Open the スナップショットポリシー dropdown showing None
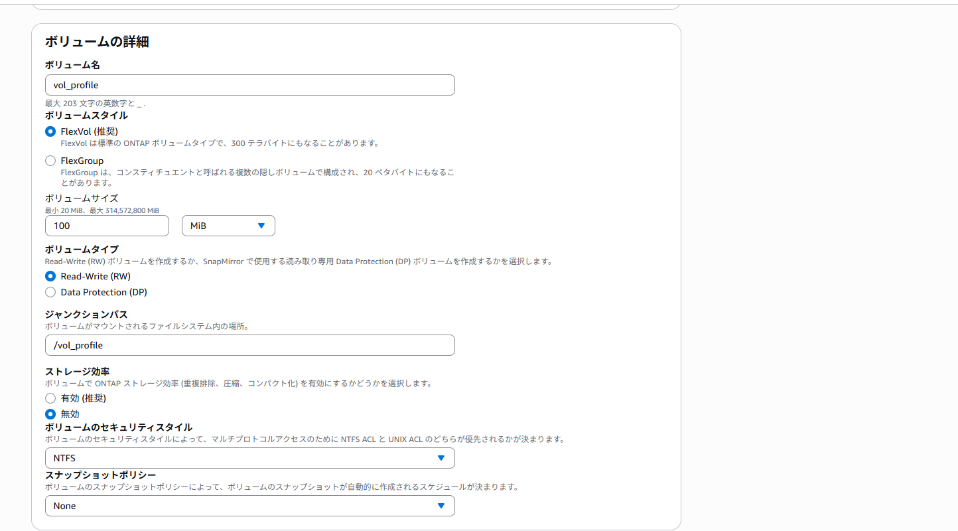The image size is (958, 531). (249, 506)
